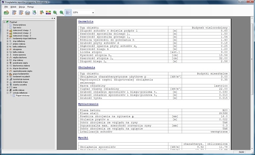The width and height of the screenshot is (255, 155).
Task: Click the zakotwienie słupa module icon
Action: click(x=11, y=82)
